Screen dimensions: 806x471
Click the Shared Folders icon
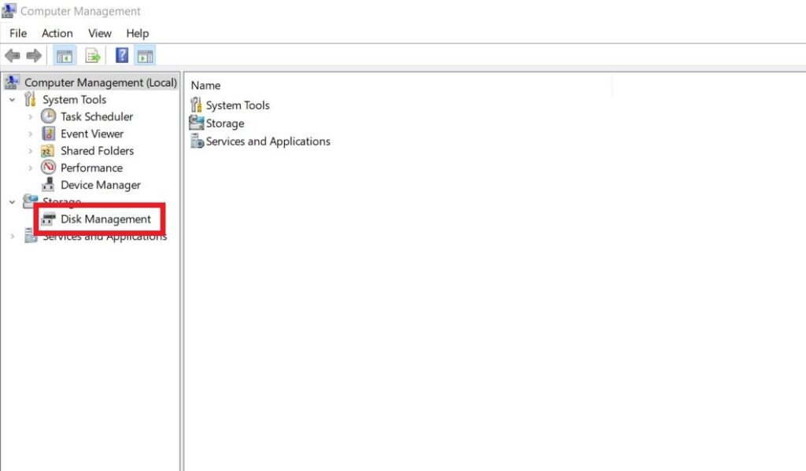coord(48,150)
